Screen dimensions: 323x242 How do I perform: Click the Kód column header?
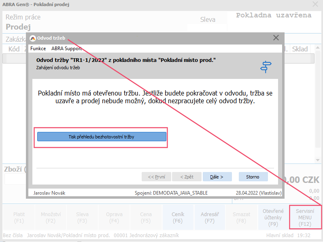point(14,49)
